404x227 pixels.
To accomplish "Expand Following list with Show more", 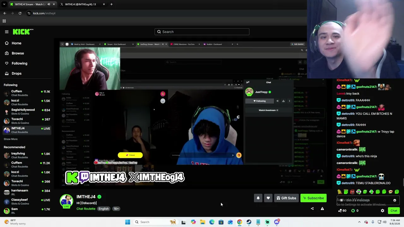I will (11, 139).
